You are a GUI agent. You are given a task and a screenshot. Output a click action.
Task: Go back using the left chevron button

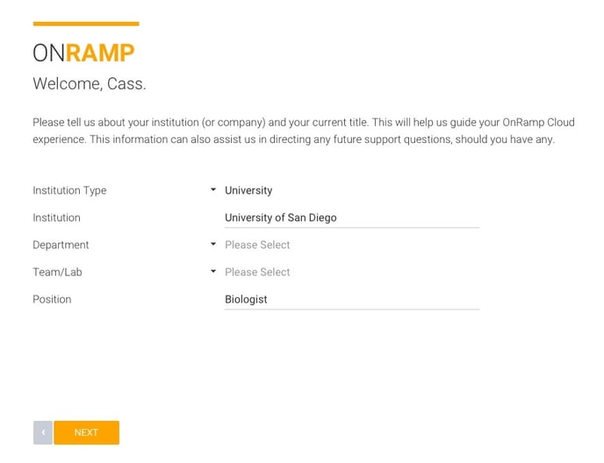point(43,432)
